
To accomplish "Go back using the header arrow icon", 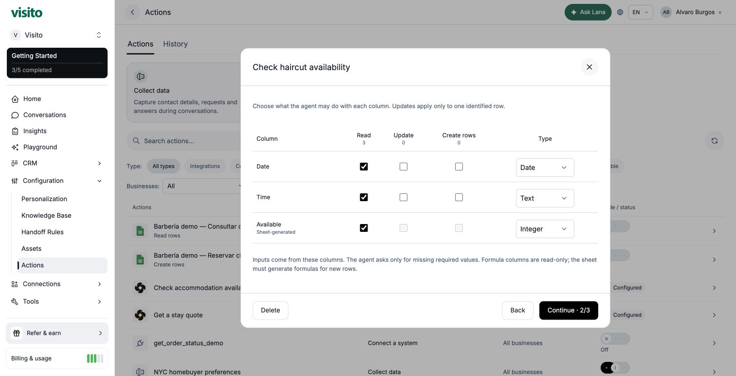I will click(x=132, y=12).
